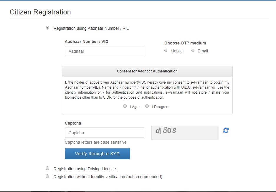Select Registration using Driving Licence radio button

click(47, 168)
